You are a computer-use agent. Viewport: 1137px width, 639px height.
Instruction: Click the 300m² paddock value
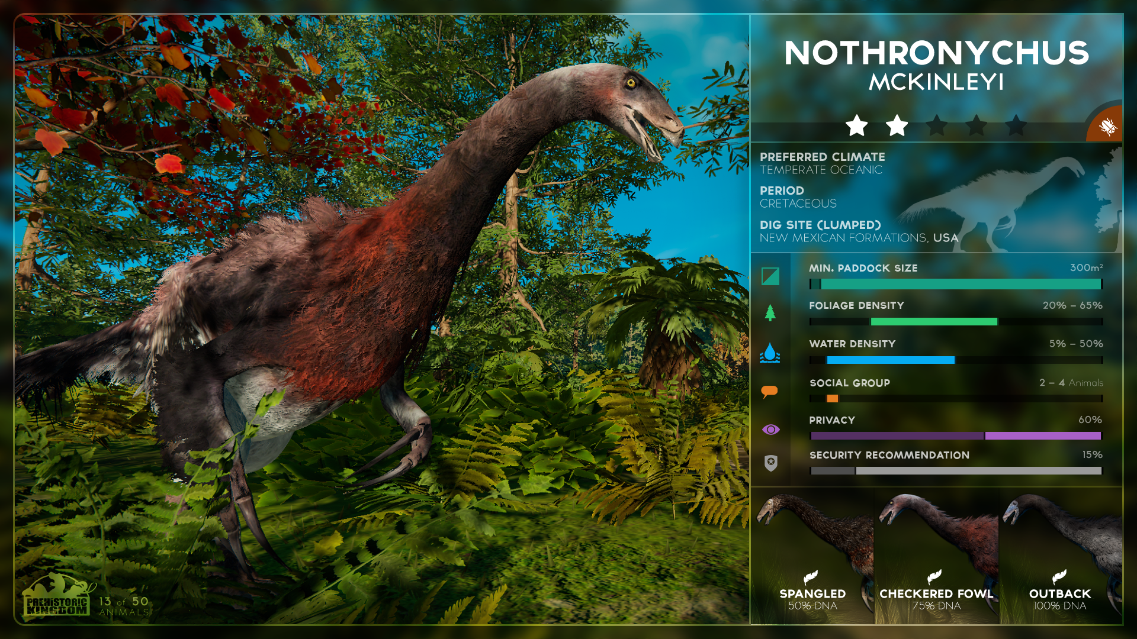click(1086, 267)
